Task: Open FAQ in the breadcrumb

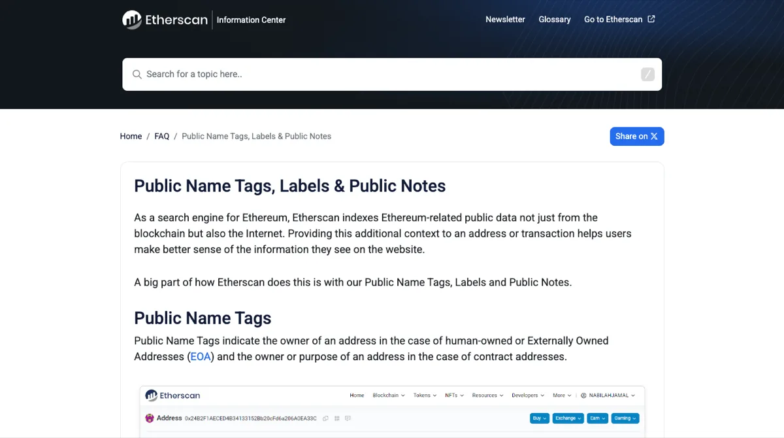Action: coord(162,136)
